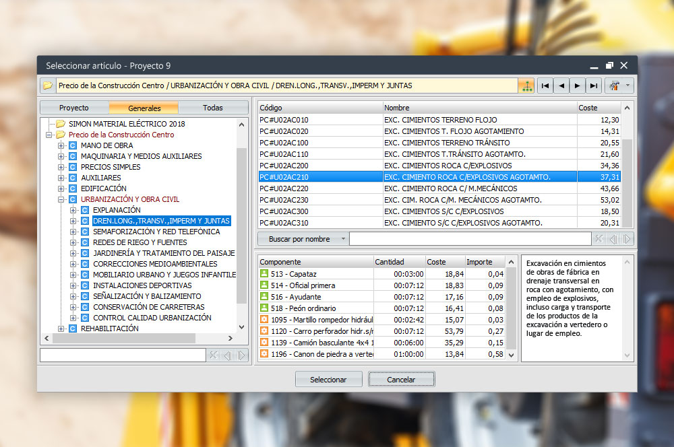The height and width of the screenshot is (447, 674).
Task: Jump to the first record arrow
Action: click(x=545, y=85)
